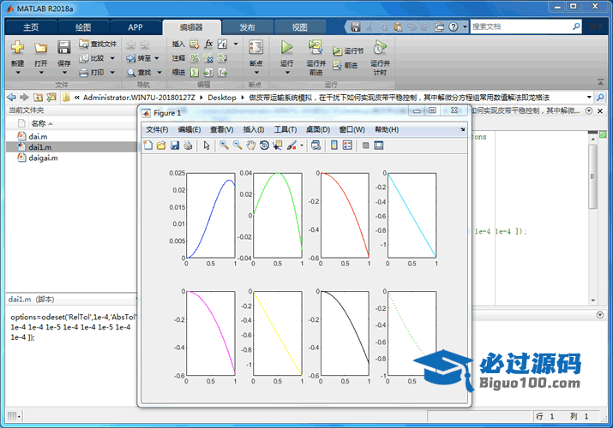Click the editor vertical scrollbar thumb
613x428 pixels.
coord(592,176)
